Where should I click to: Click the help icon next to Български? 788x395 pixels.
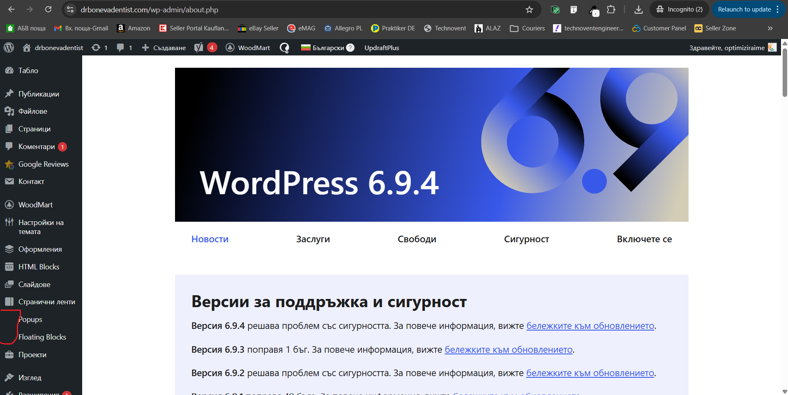pos(350,48)
